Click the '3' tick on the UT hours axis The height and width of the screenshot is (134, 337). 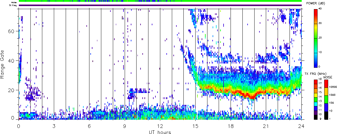[54, 126]
